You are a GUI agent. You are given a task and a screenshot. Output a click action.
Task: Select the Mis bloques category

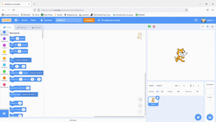pos(4,85)
